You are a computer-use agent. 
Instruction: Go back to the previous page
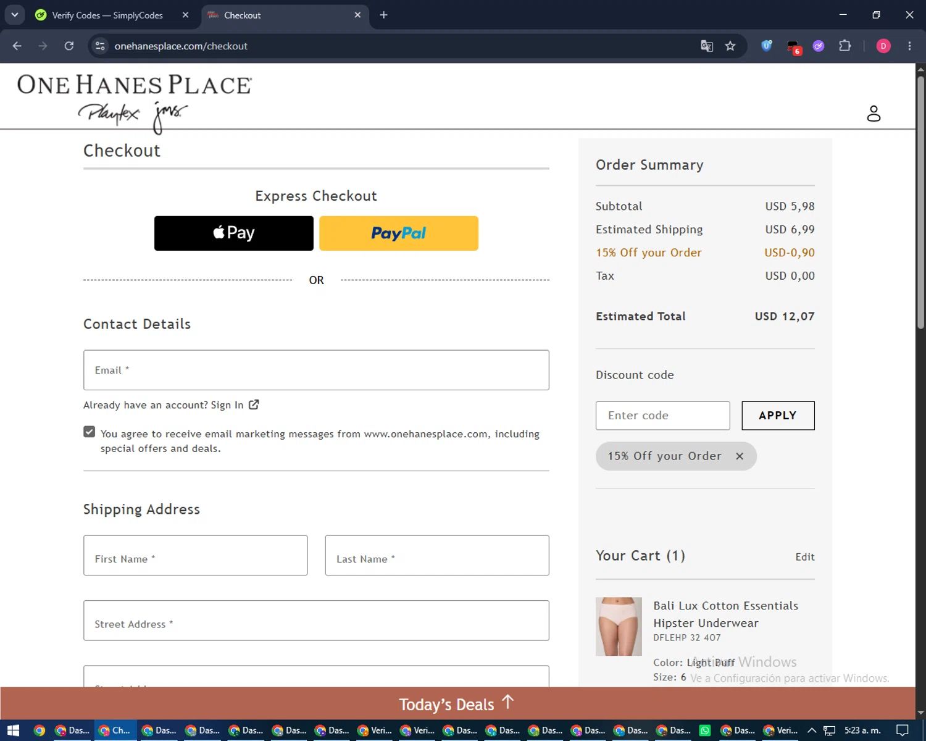pyautogui.click(x=17, y=46)
